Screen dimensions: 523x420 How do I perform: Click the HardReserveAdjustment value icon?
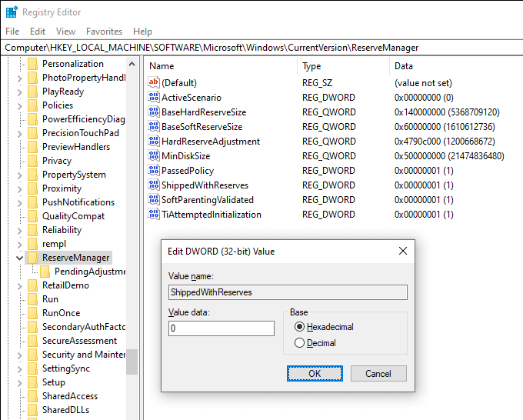click(x=153, y=141)
